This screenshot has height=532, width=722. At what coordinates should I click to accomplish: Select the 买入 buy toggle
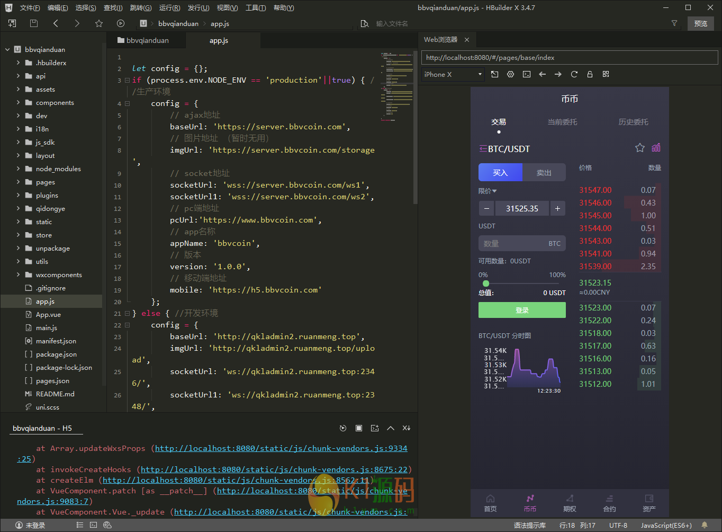point(500,173)
